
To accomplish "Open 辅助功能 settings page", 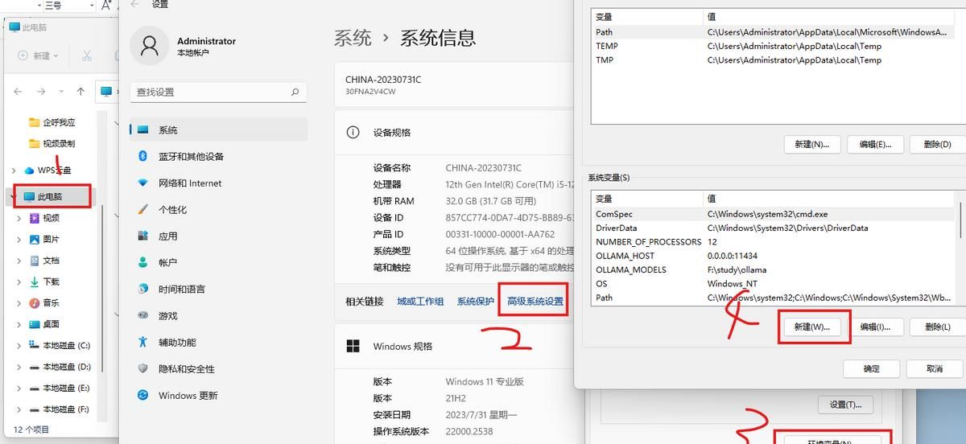I will (x=177, y=342).
